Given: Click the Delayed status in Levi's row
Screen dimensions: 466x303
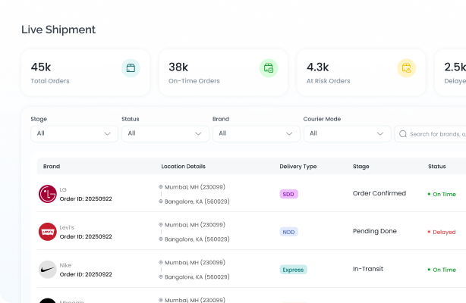Looking at the screenshot, I should pyautogui.click(x=442, y=232).
